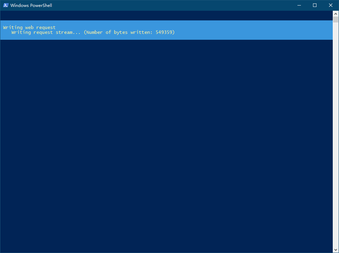Click the vertical scrollbar thumb

coord(336,19)
